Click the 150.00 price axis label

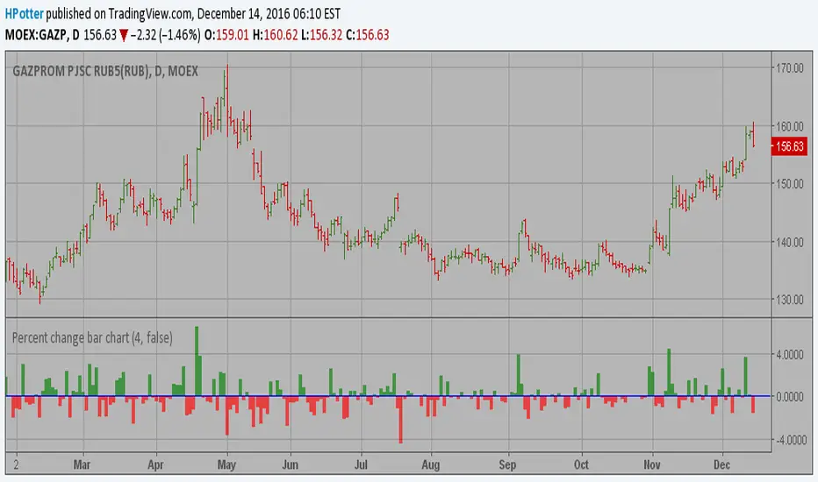tap(789, 184)
